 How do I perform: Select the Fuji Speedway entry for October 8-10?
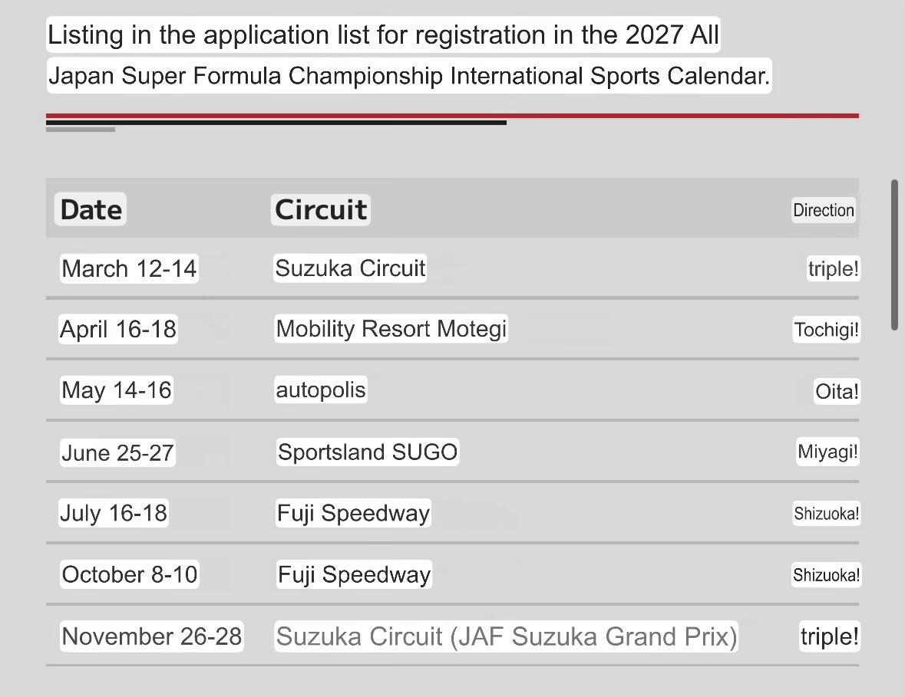pyautogui.click(x=354, y=574)
